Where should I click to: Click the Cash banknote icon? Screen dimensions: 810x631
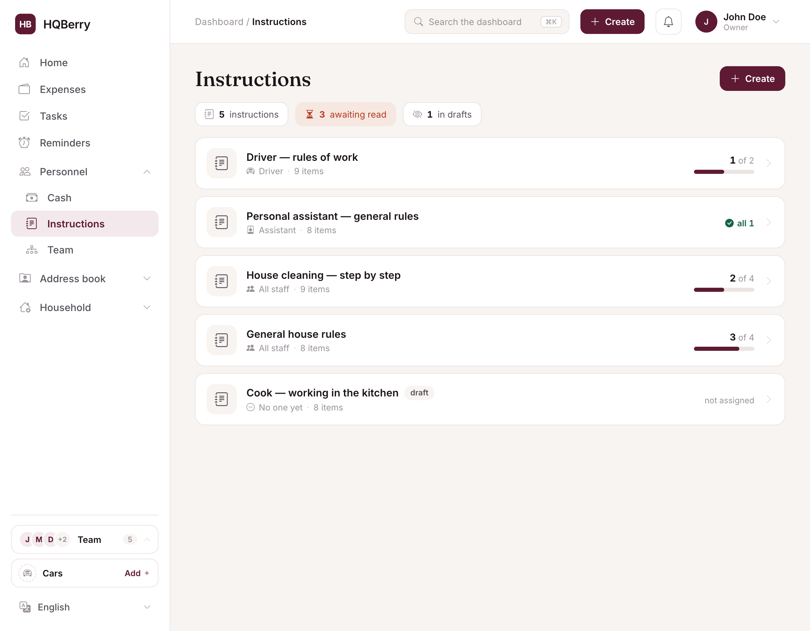(32, 198)
